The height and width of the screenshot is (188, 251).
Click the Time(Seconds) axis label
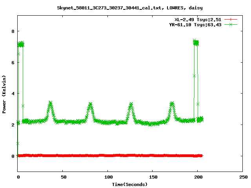(x=130, y=184)
